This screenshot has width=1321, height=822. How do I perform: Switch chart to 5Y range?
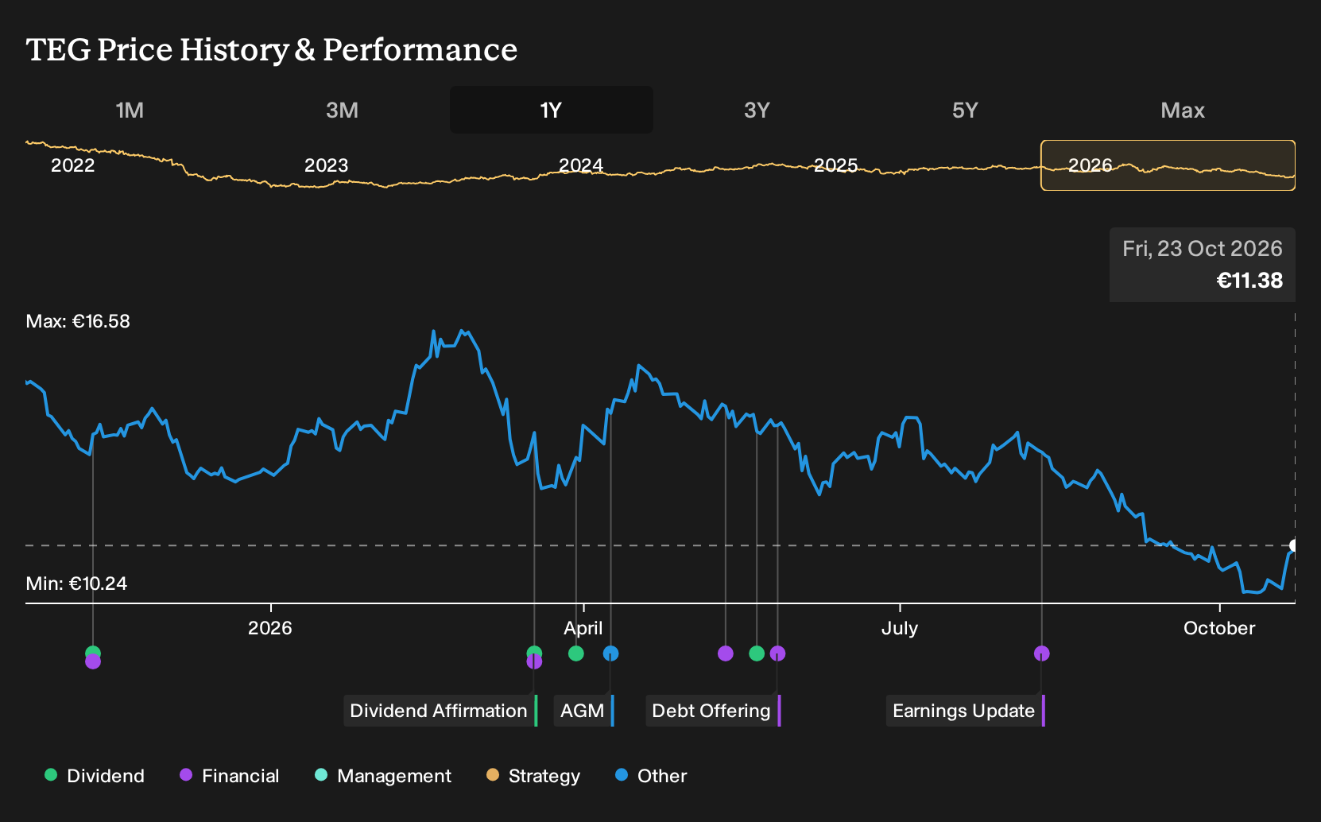point(965,110)
